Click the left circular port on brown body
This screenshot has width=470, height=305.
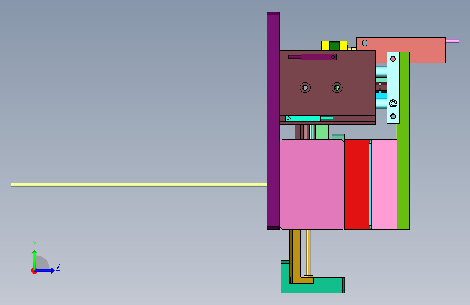pyautogui.click(x=305, y=88)
